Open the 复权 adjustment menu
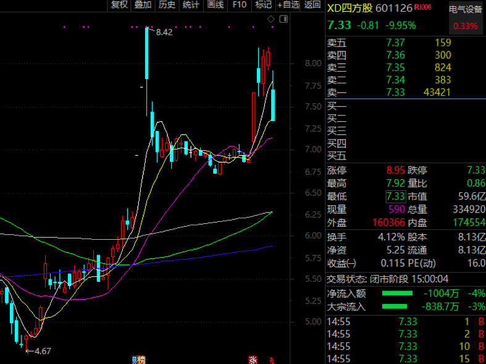 point(119,5)
